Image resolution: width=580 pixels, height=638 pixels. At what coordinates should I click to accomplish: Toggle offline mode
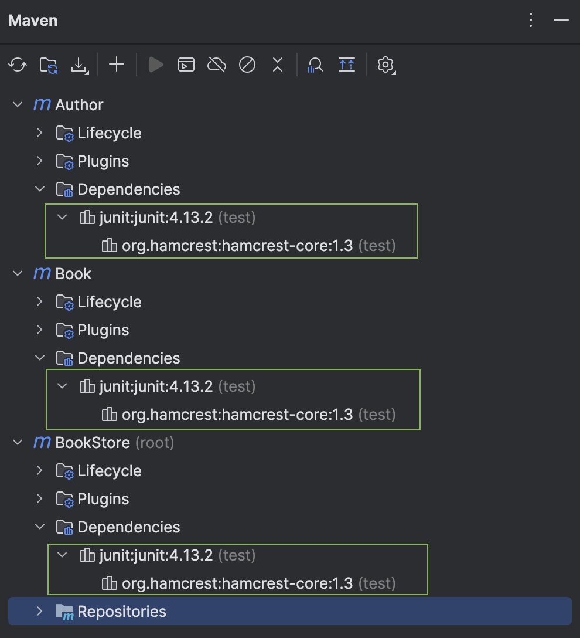point(216,65)
